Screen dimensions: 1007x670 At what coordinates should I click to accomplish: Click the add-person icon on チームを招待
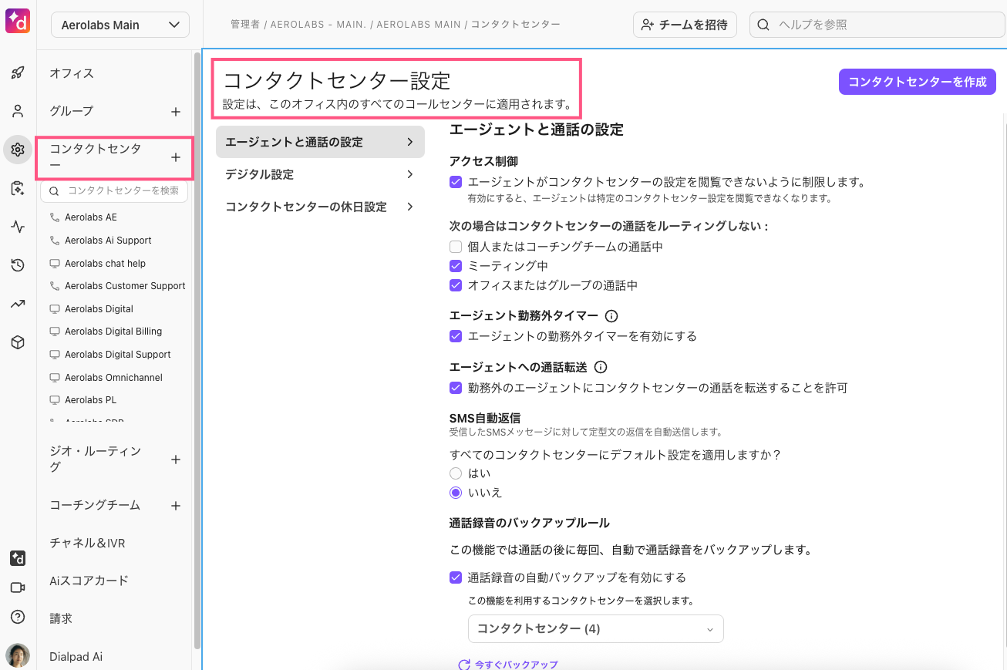pos(648,25)
